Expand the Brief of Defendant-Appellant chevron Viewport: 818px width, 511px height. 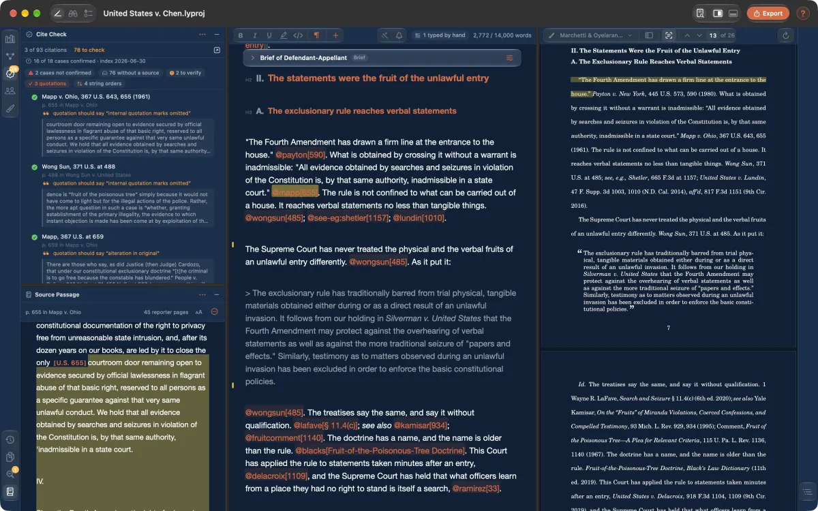[252, 58]
